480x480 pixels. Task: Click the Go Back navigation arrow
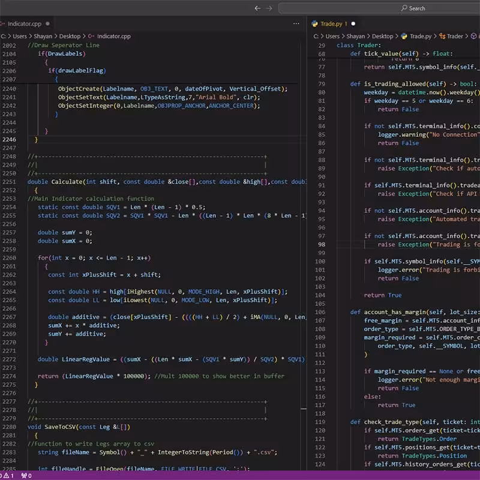257,8
